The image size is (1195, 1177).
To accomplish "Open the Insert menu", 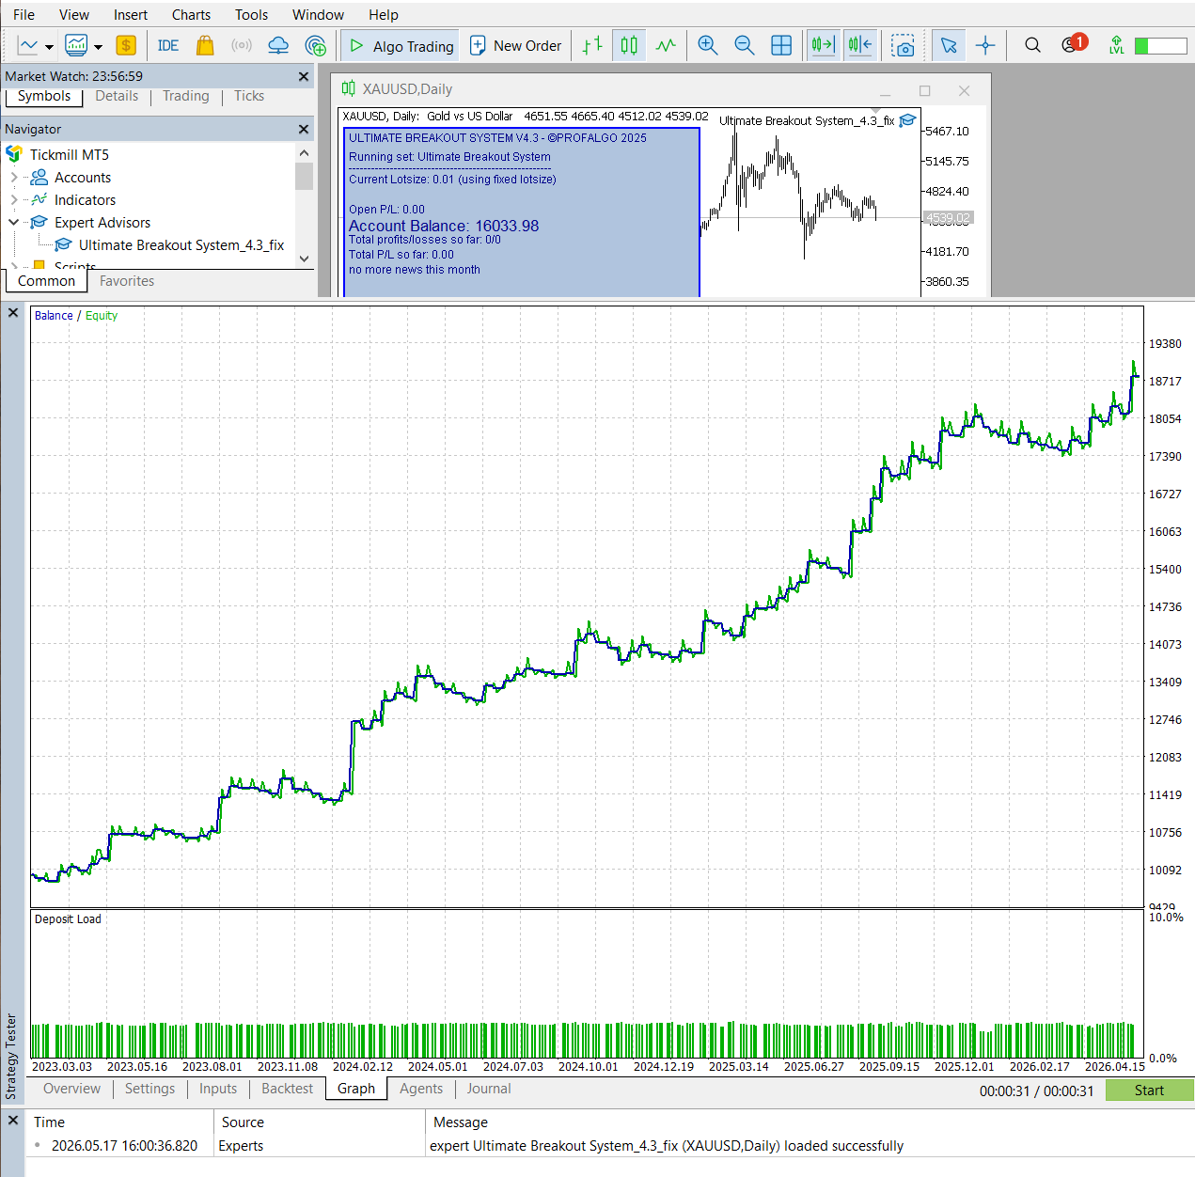I will (x=131, y=15).
